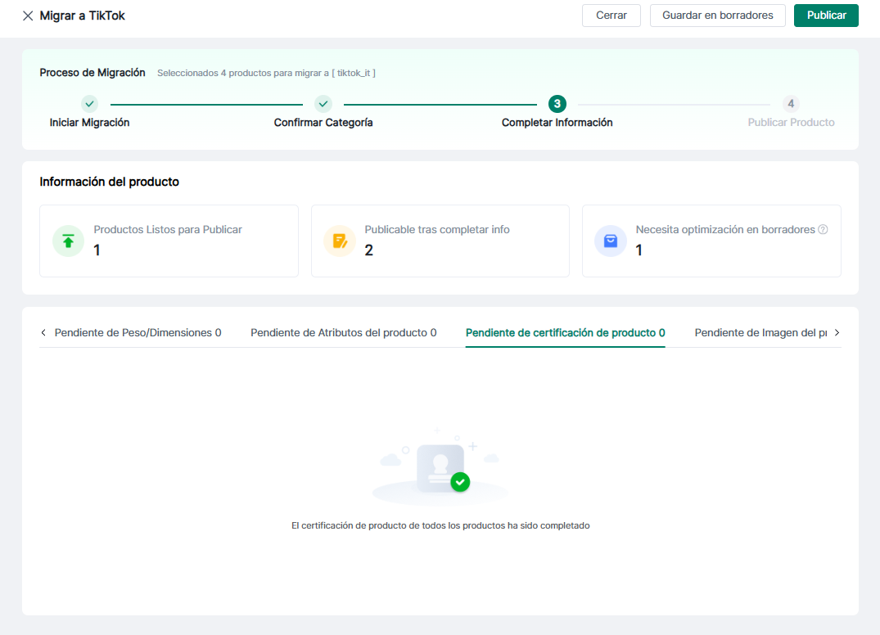Click the green checkmark on the certification illustration
The height and width of the screenshot is (635, 880).
click(460, 482)
